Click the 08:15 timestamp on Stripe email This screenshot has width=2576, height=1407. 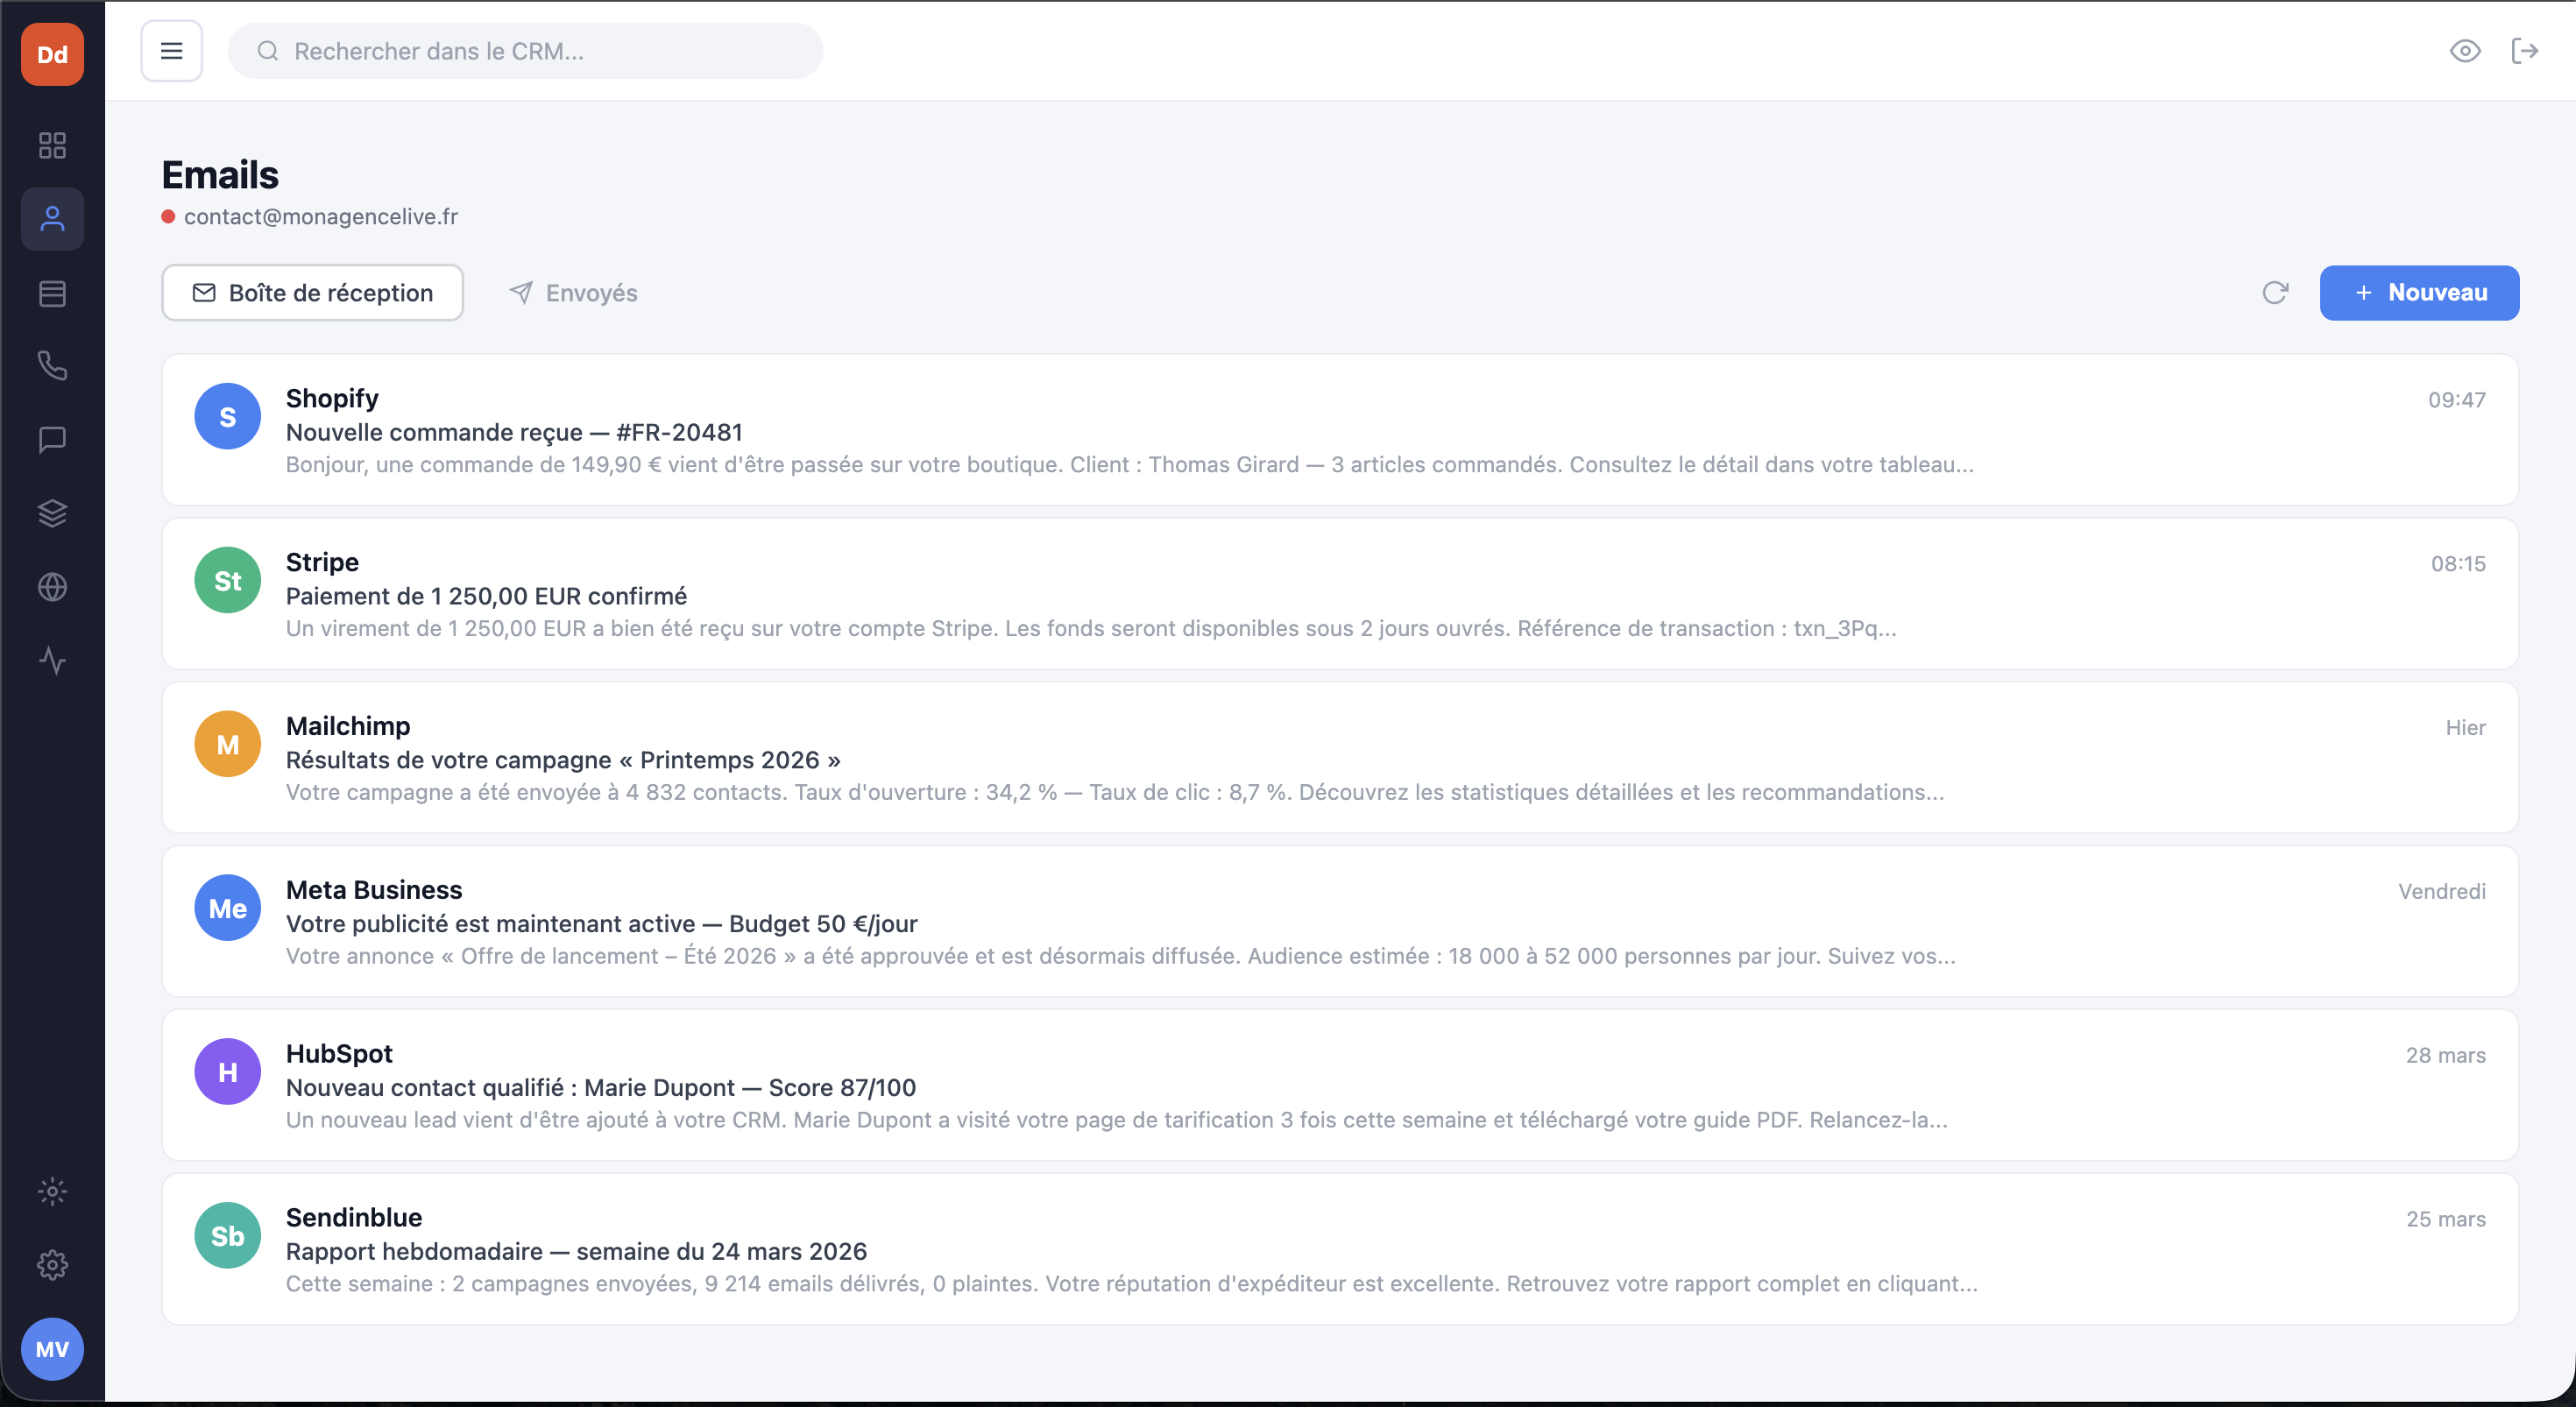[x=2458, y=564]
